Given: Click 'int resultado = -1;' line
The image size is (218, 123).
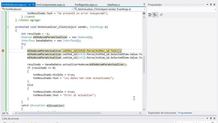Looking at the screenshot, I should point(35,34).
